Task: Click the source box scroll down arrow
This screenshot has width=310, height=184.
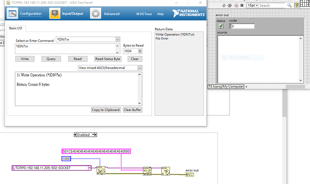Action: pyautogui.click(x=301, y=80)
